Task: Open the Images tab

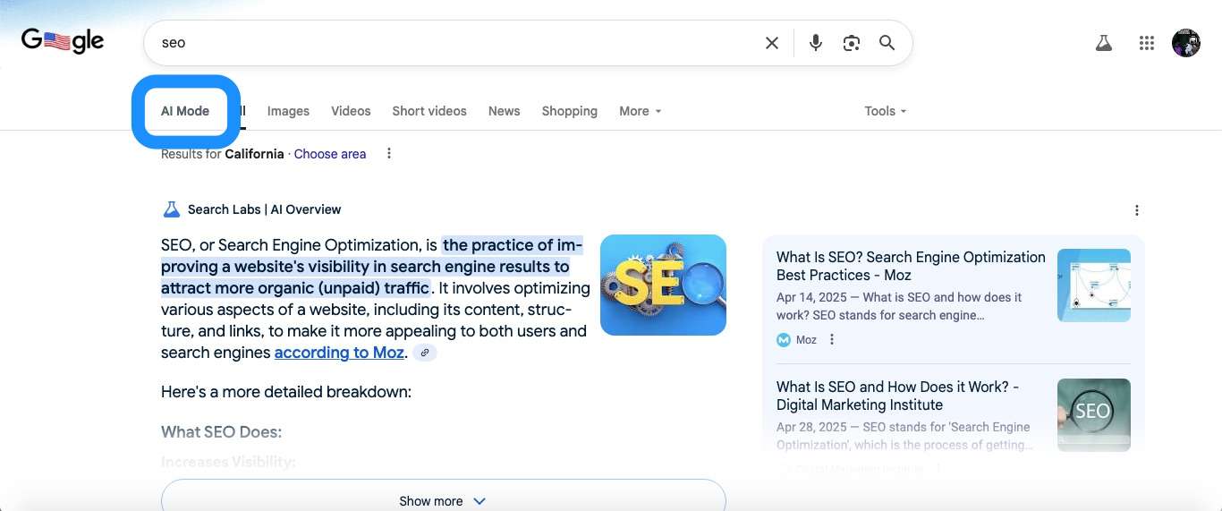Action: pyautogui.click(x=288, y=111)
